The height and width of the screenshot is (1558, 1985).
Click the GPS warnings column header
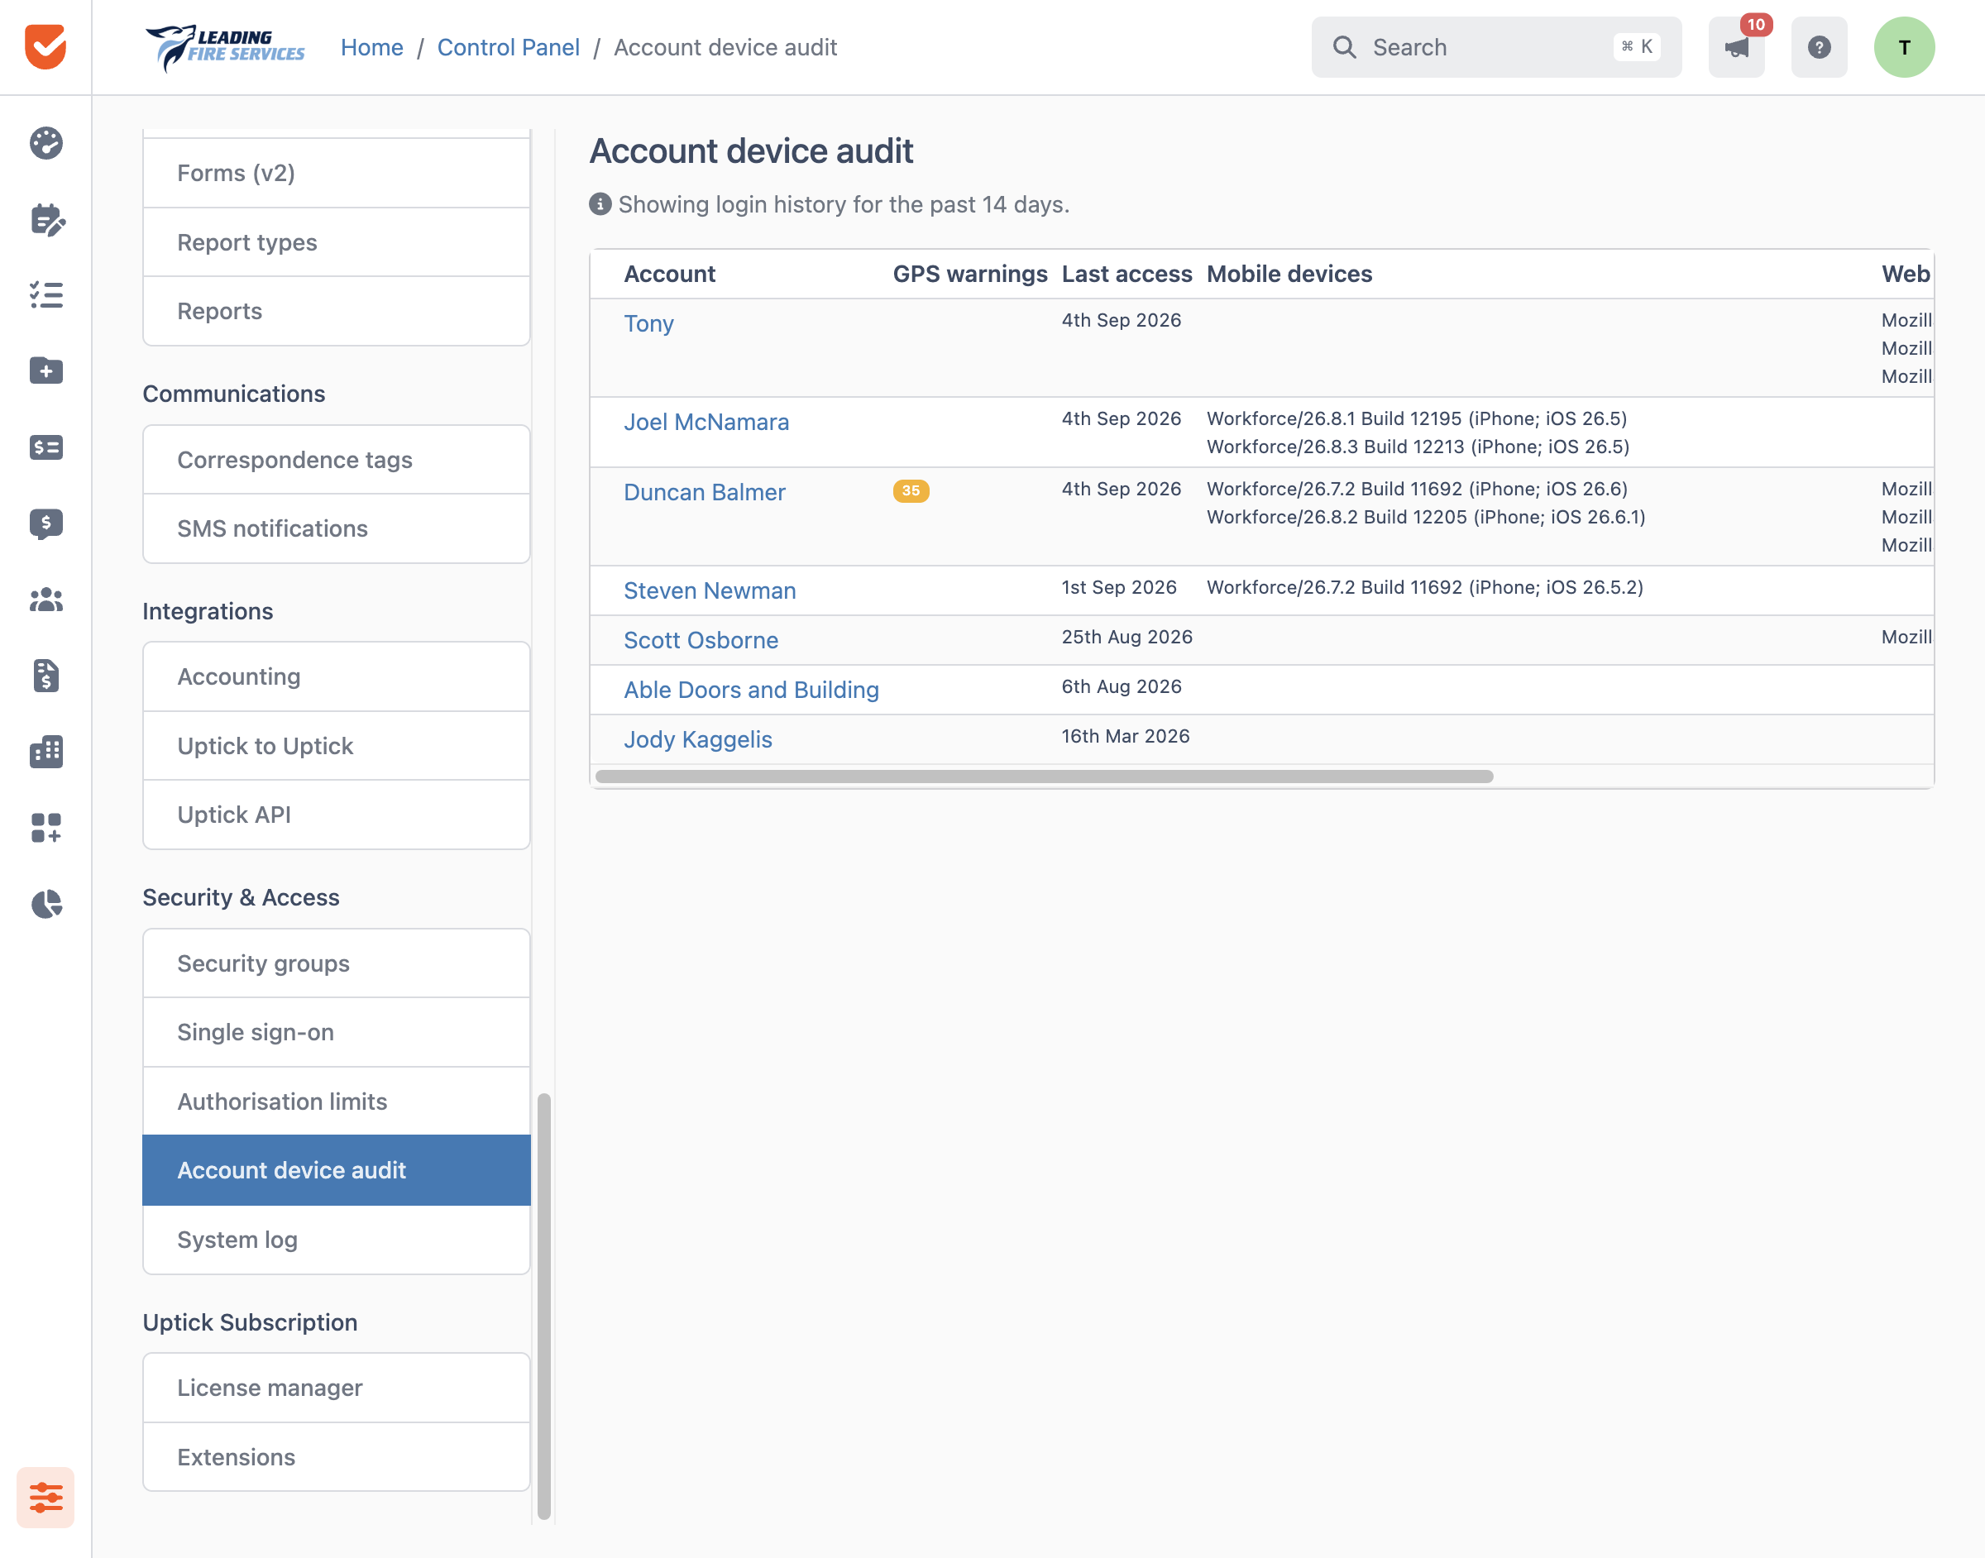point(969,274)
